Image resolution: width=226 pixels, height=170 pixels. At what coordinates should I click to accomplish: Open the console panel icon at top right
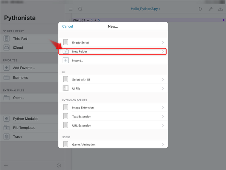(220, 9)
